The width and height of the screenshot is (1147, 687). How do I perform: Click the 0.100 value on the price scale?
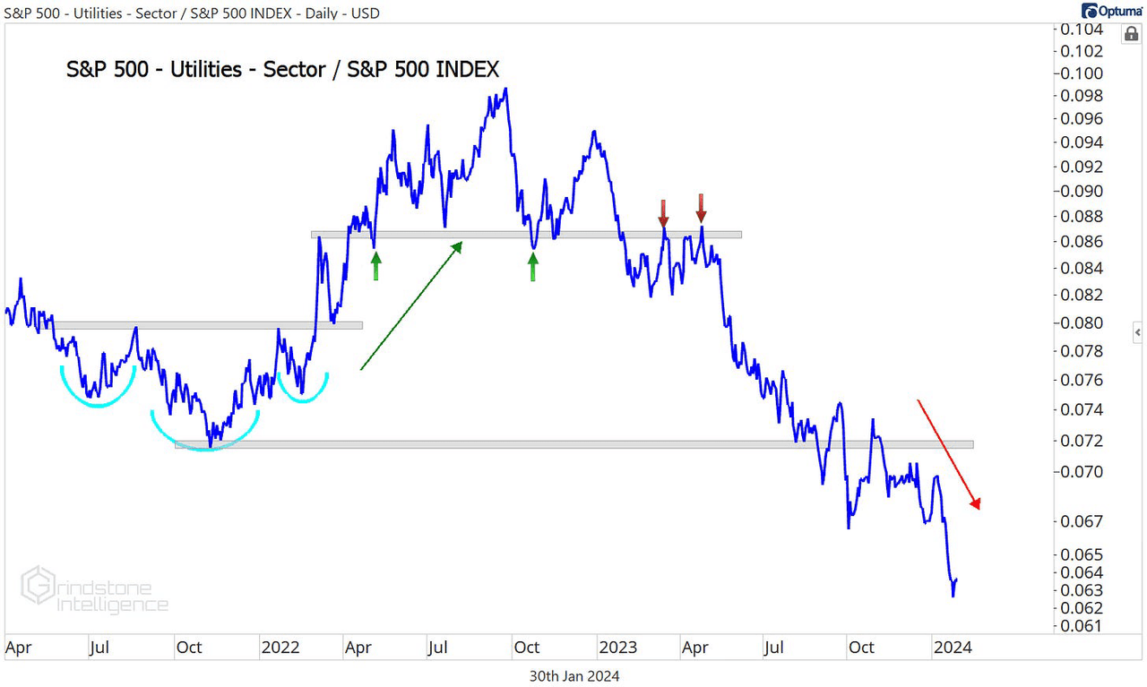[1082, 73]
